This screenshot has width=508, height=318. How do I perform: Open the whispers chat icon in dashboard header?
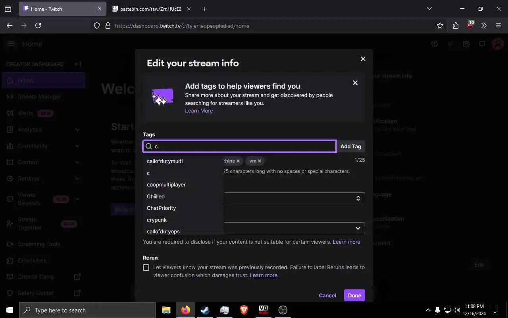(x=482, y=44)
